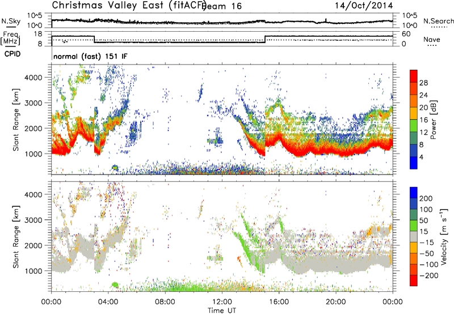Image resolution: width=454 pixels, height=314 pixels.
Task: Click the dotted line sample under 'Nave'
Action: pos(432,45)
